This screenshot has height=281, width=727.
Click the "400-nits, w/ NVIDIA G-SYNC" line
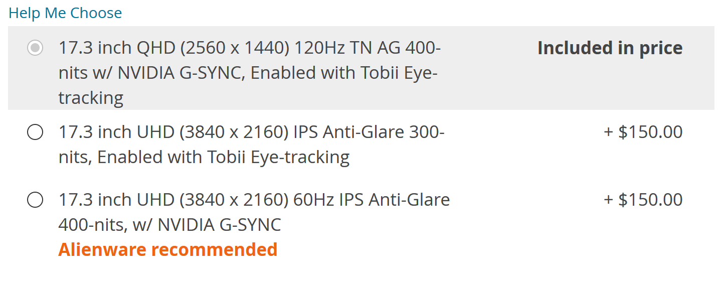tap(169, 224)
